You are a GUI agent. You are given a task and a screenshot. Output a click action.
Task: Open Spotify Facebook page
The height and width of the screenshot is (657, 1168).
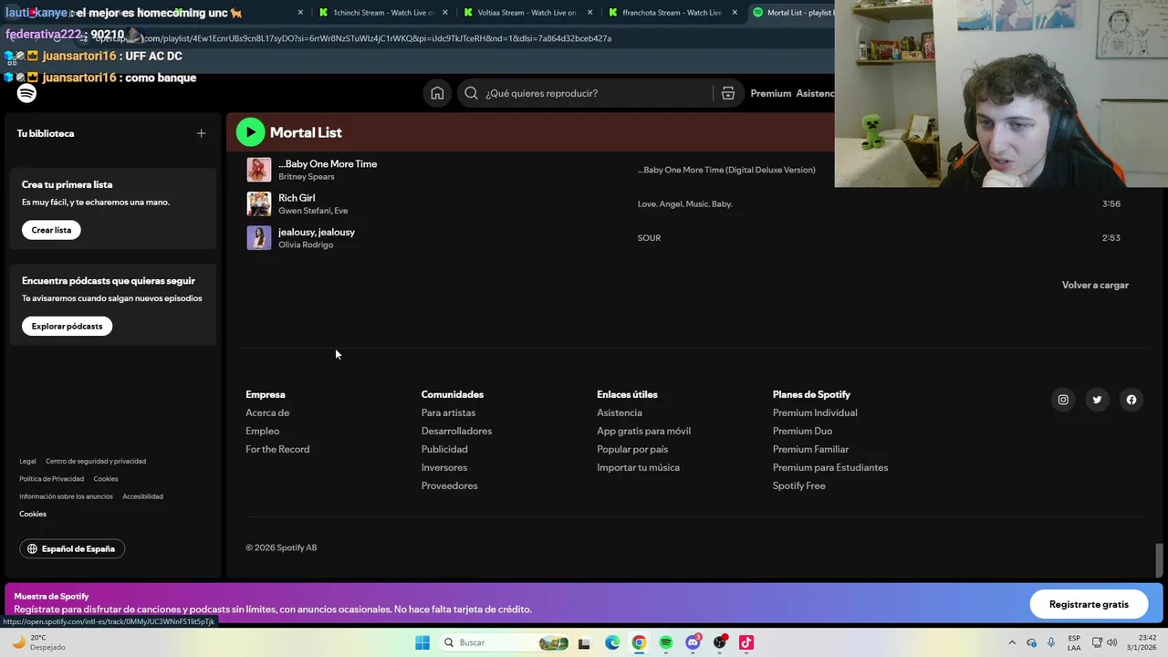coord(1131,400)
